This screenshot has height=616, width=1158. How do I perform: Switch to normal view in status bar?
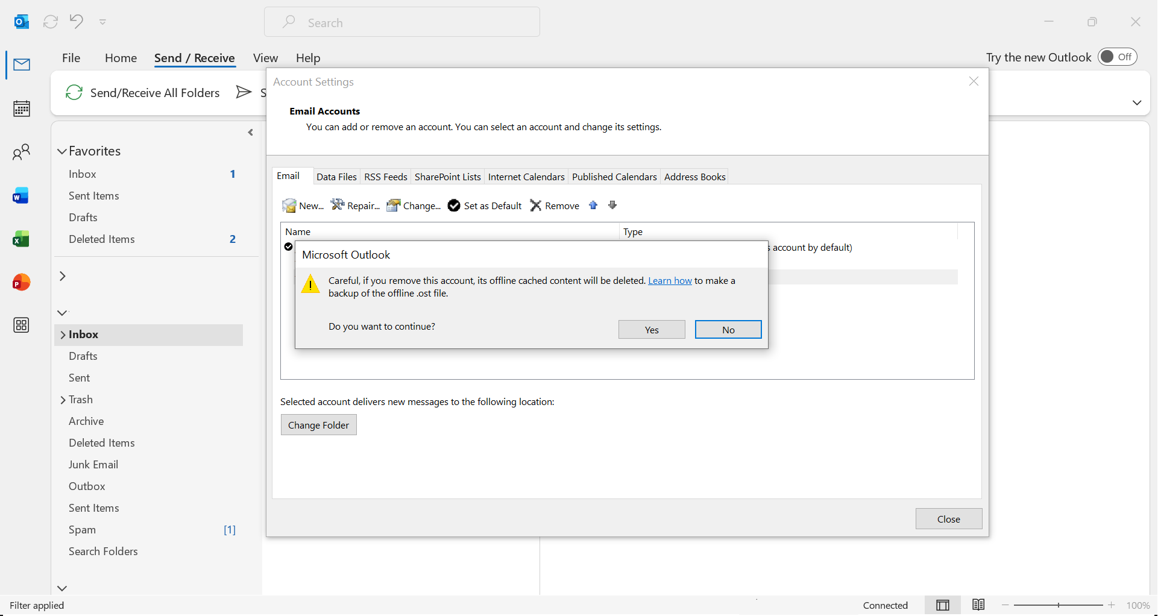click(x=943, y=605)
